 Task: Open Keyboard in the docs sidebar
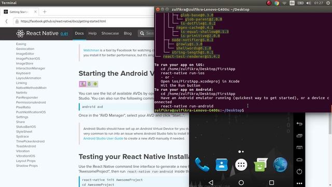[23, 73]
